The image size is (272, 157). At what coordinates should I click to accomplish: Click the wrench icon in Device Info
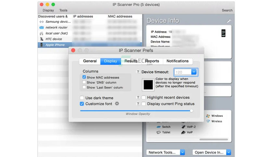coord(229,21)
